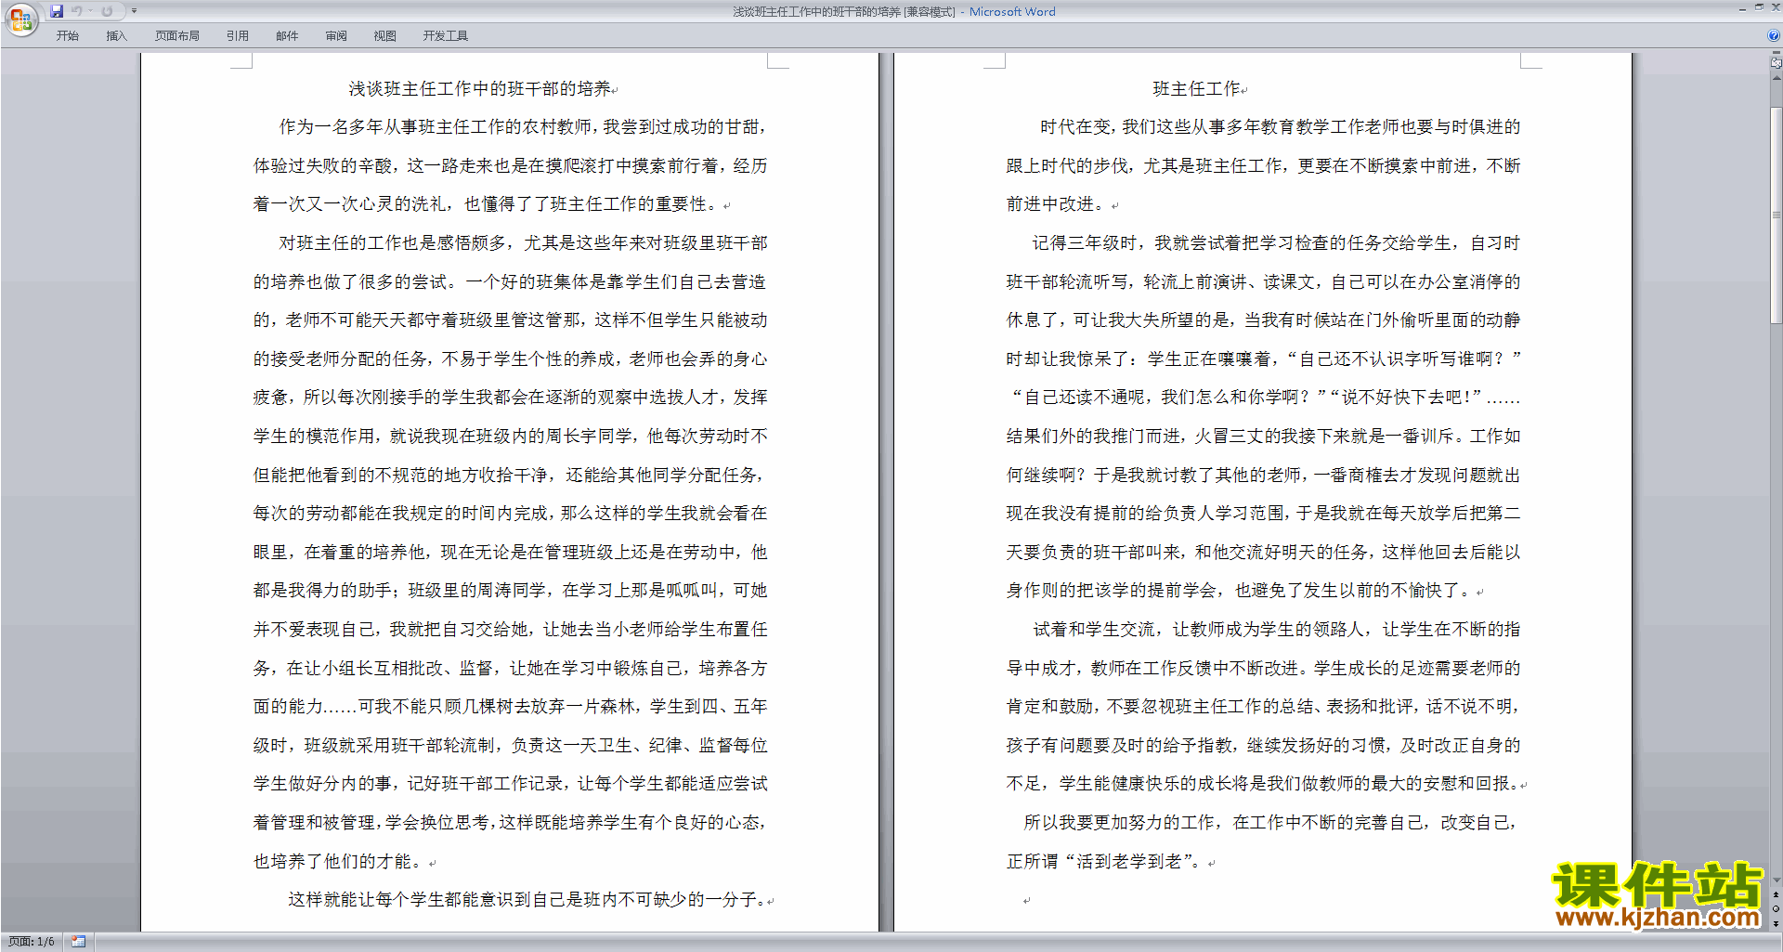Switch to the 插入 ribbon tab
Image resolution: width=1783 pixels, height=952 pixels.
coord(116,36)
